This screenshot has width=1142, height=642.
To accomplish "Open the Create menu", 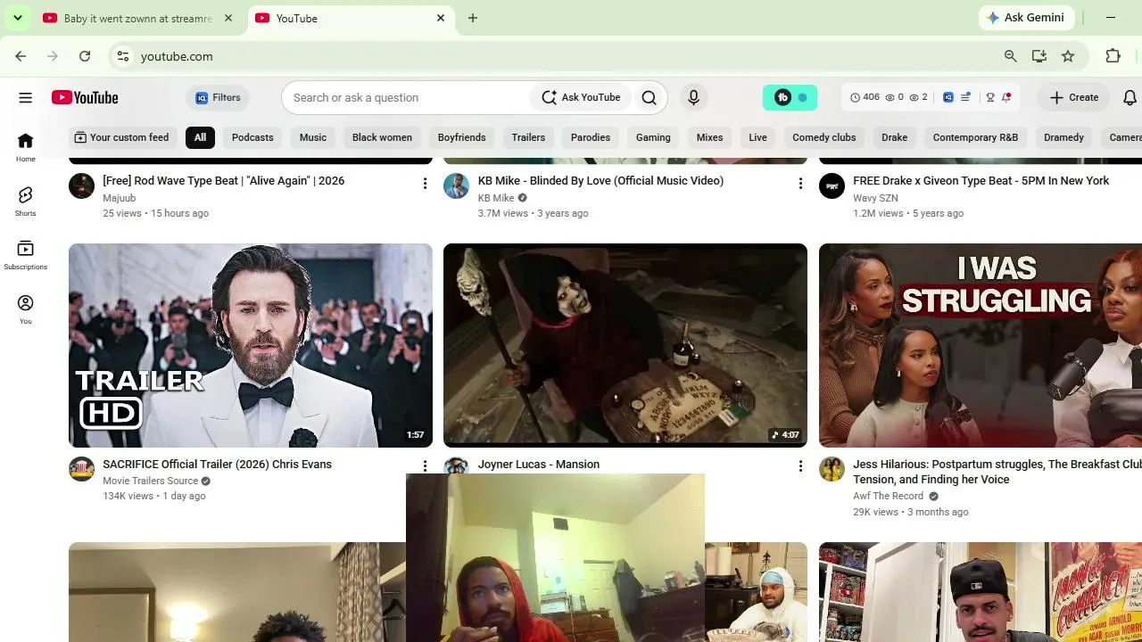I will pos(1073,98).
